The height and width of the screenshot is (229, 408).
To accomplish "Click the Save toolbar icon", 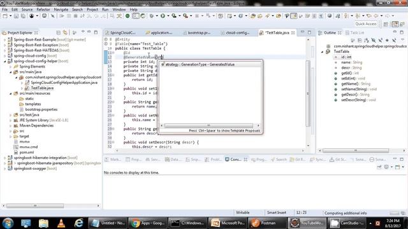I will 16,16.
